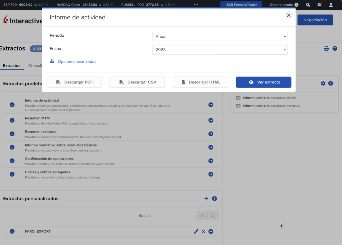Open the Informe de actividad run arrow
The width and height of the screenshot is (342, 245).
(211, 104)
